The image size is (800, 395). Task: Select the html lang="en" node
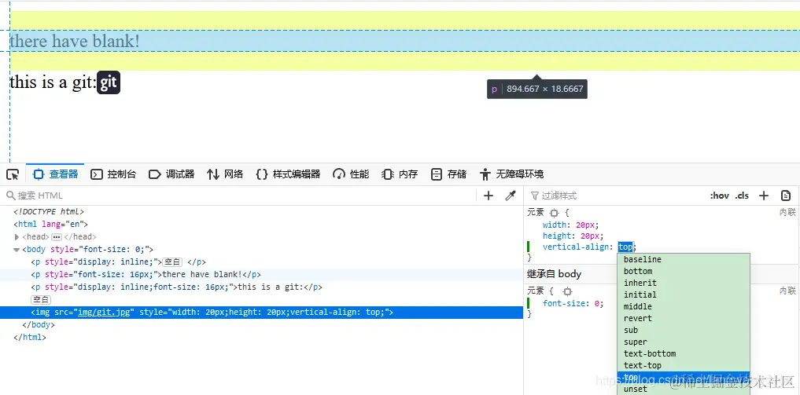click(261, 224)
